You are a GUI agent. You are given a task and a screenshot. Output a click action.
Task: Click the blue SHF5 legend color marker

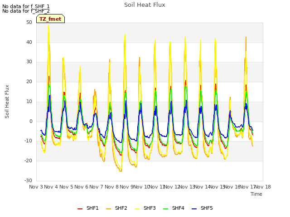(194, 209)
